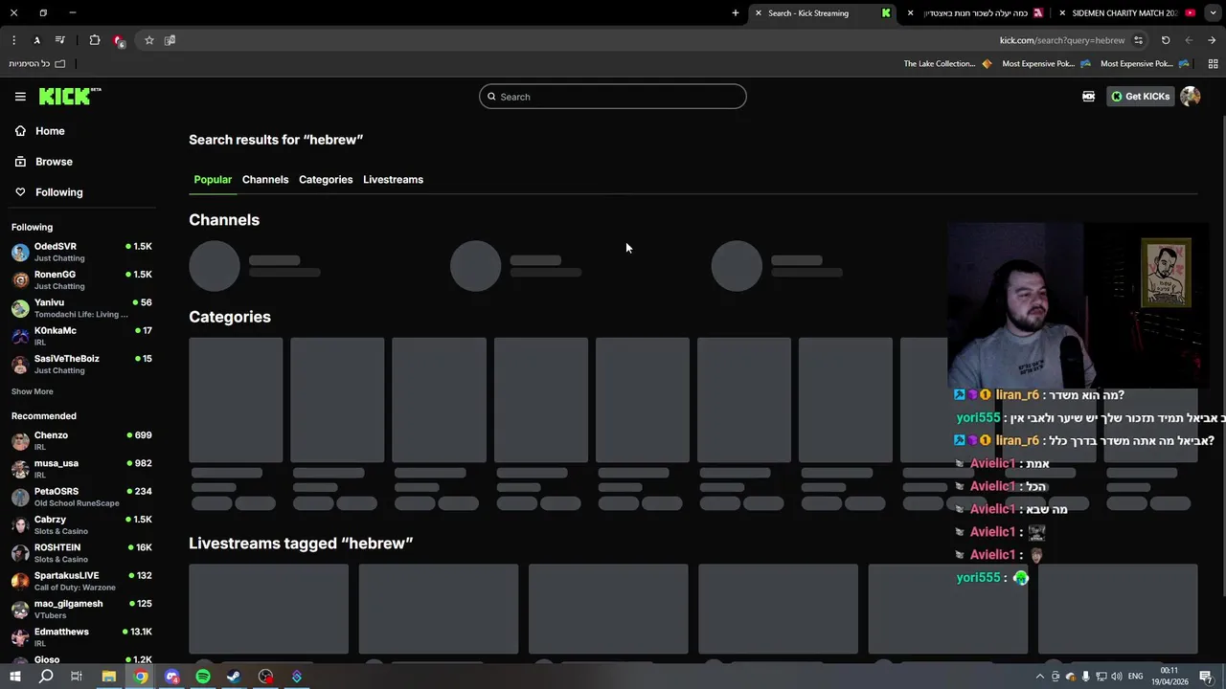Open the all bookmarks folder
The image size is (1226, 689).
point(36,64)
